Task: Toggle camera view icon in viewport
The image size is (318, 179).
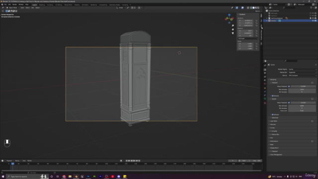Action: point(233,33)
